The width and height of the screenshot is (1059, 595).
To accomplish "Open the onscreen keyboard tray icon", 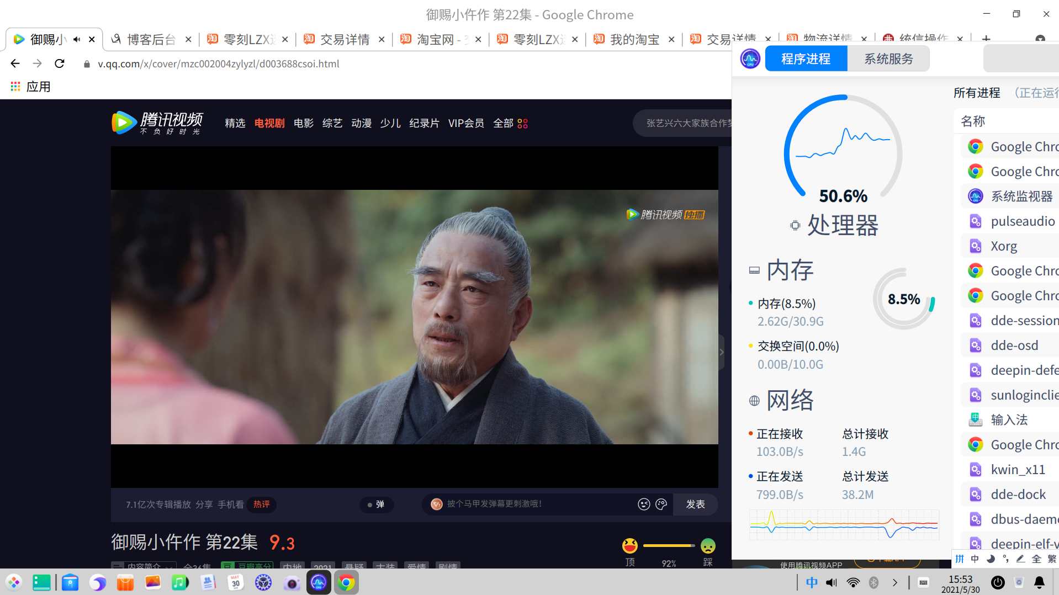I will pos(923,582).
